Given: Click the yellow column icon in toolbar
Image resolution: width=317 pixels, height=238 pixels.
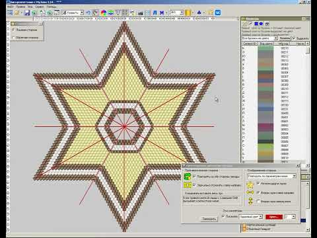Looking at the screenshot, I should [188, 13].
